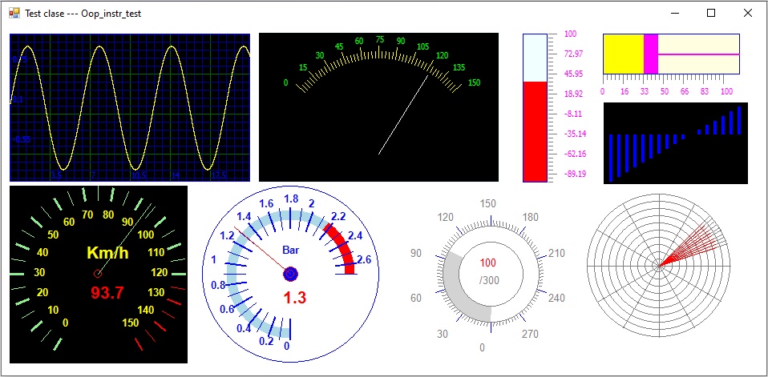Click the red 1.3 value on the pressure gauge
This screenshot has height=377, width=768.
(294, 299)
